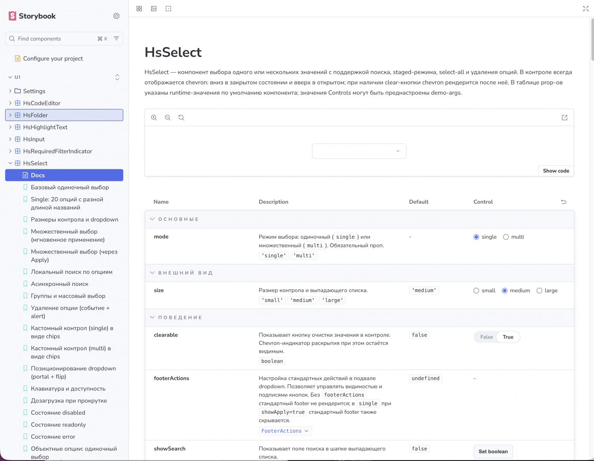Screen dimensions: 594x461
Task: Open the Docs page of HsSelect
Action: (64, 175)
